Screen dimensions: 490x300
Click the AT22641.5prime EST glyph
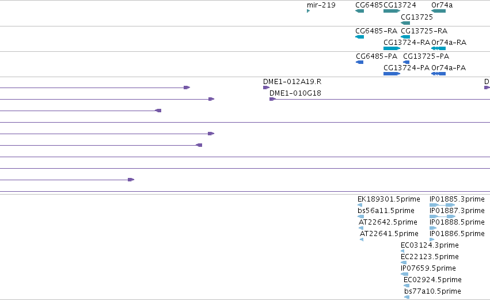362,240
